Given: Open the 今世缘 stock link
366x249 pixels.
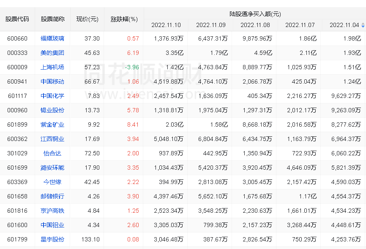Looking at the screenshot, I should [52, 182].
